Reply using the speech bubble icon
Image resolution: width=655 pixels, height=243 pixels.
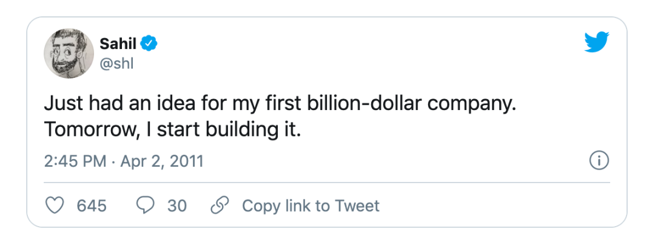[x=145, y=206]
